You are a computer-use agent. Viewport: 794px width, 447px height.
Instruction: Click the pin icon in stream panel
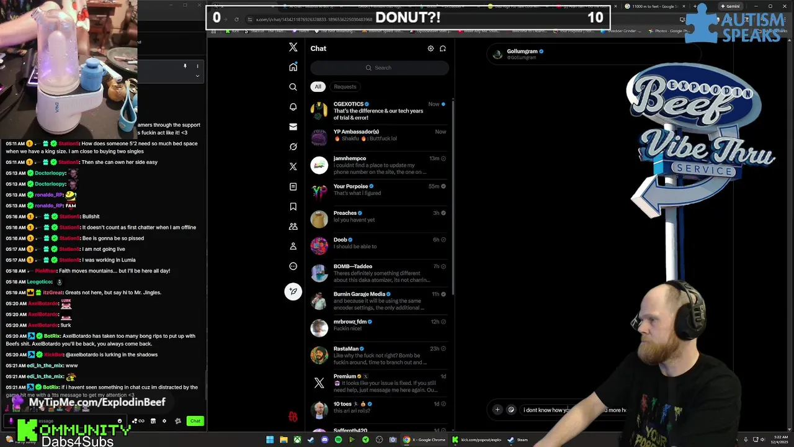coord(185,66)
